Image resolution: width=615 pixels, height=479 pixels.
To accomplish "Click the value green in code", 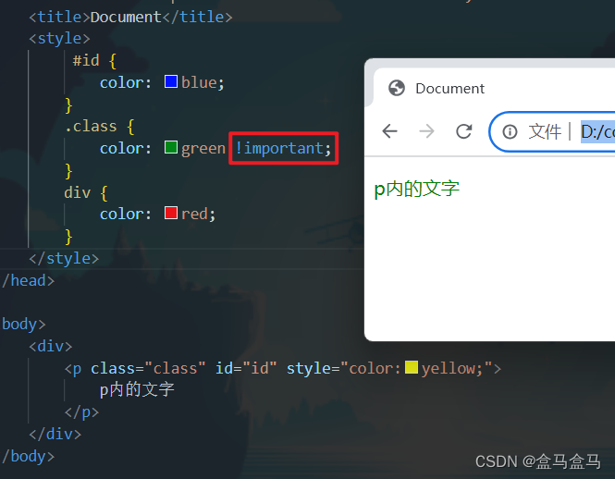I will [x=203, y=149].
